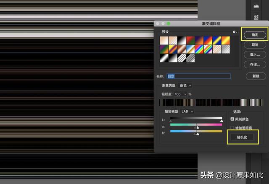The width and height of the screenshot is (269, 184).
Task: Select the peach-to-transparent gradient preset
Action: tap(173, 40)
